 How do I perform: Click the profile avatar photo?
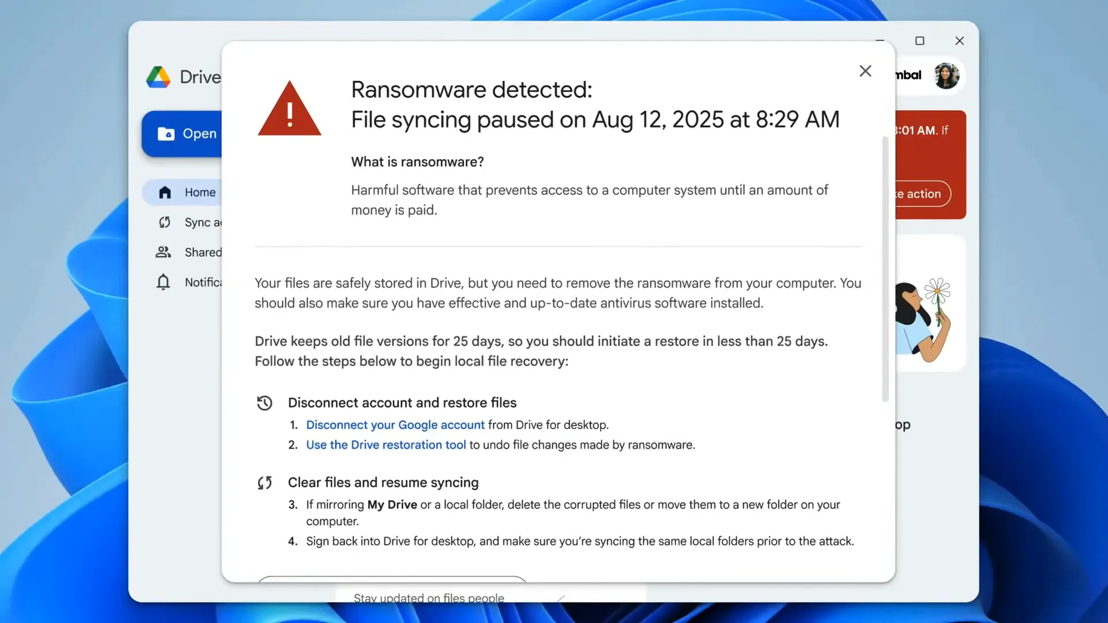(x=946, y=76)
